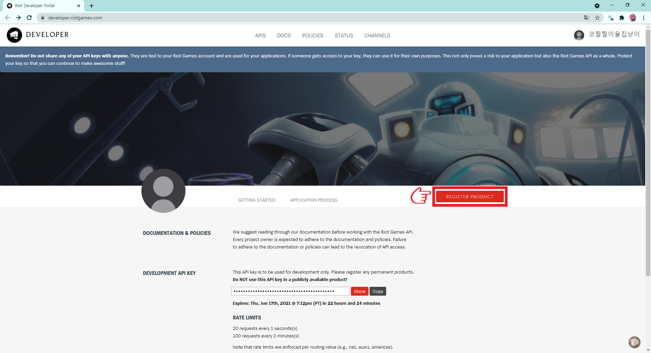Screen dimensions: 651x353
Task: Open the tab search dropdown arrow in title bar
Action: [597, 6]
